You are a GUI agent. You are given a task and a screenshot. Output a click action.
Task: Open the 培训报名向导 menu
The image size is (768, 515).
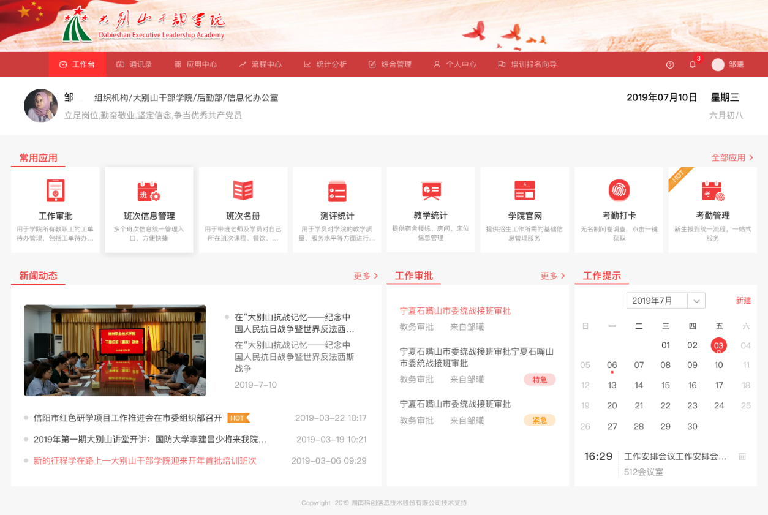pyautogui.click(x=527, y=64)
